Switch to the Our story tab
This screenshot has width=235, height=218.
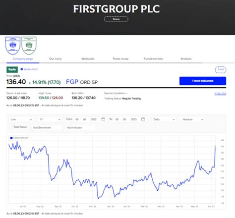click(x=56, y=59)
